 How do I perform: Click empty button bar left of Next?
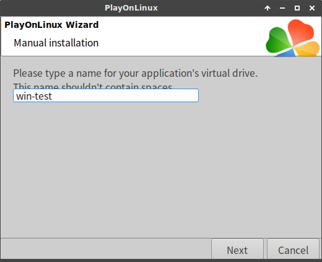(106, 249)
